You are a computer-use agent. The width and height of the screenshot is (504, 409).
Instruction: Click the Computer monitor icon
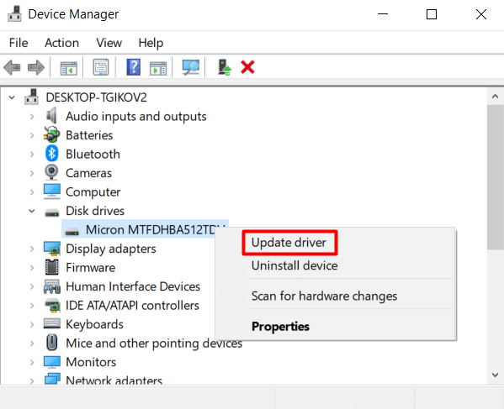click(x=52, y=191)
